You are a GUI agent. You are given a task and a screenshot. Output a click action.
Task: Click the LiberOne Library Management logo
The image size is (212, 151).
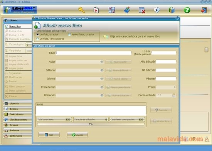[x=20, y=10]
